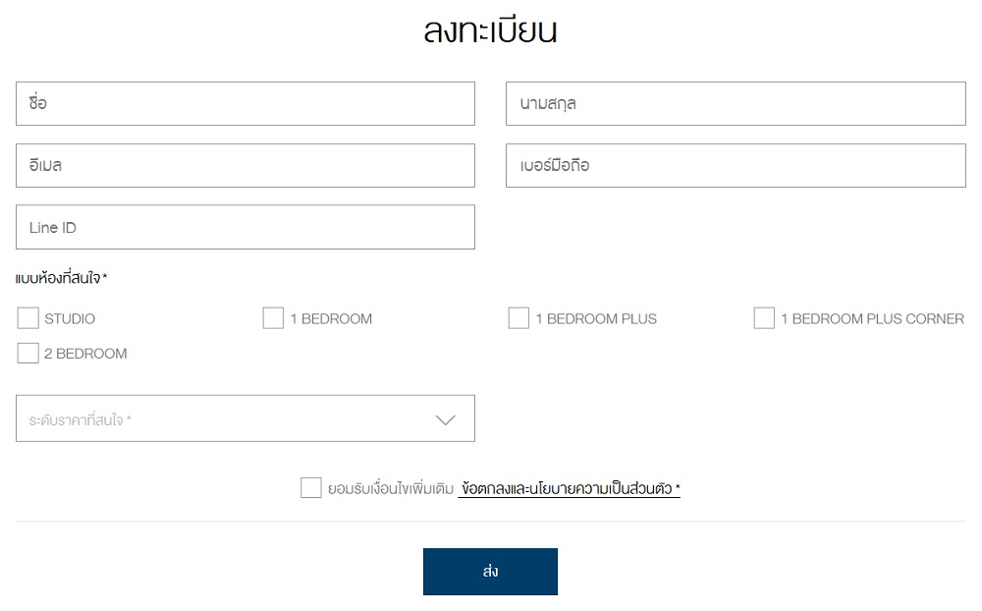This screenshot has width=982, height=611.
Task: Select the 1 BEDROOM PLUS checkbox
Action: click(518, 318)
